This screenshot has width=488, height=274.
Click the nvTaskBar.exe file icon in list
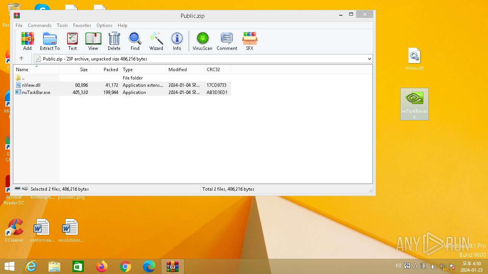click(x=18, y=92)
